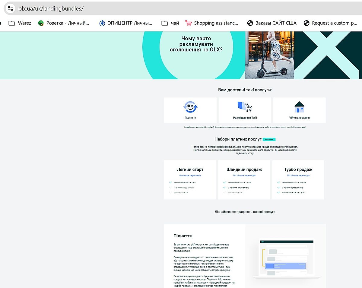Open the ЭПИЦЕНТР bookmark icon

click(102, 23)
